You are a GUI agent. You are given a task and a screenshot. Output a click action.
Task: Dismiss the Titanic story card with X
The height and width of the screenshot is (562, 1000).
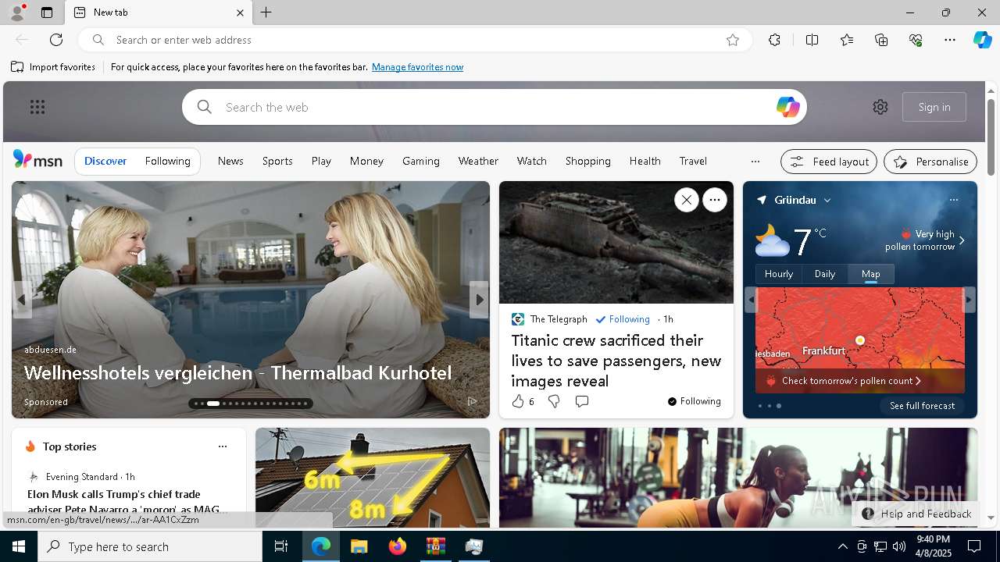pyautogui.click(x=686, y=201)
